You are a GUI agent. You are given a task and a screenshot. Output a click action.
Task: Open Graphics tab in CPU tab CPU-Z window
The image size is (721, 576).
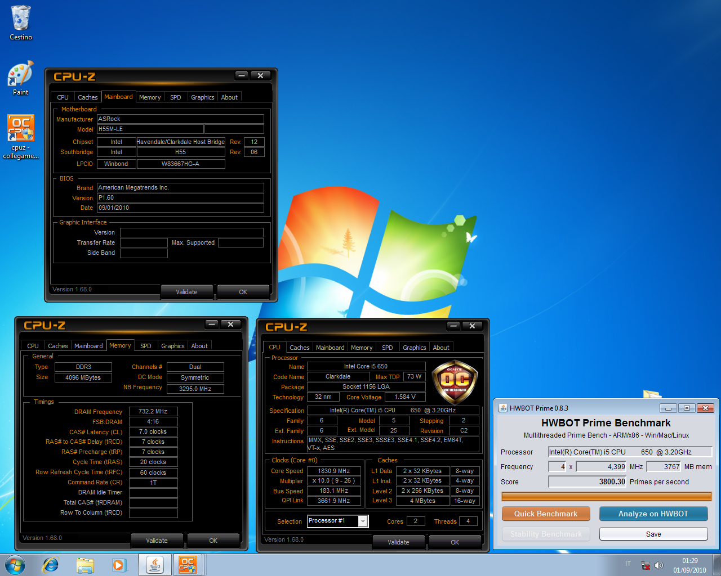(415, 348)
